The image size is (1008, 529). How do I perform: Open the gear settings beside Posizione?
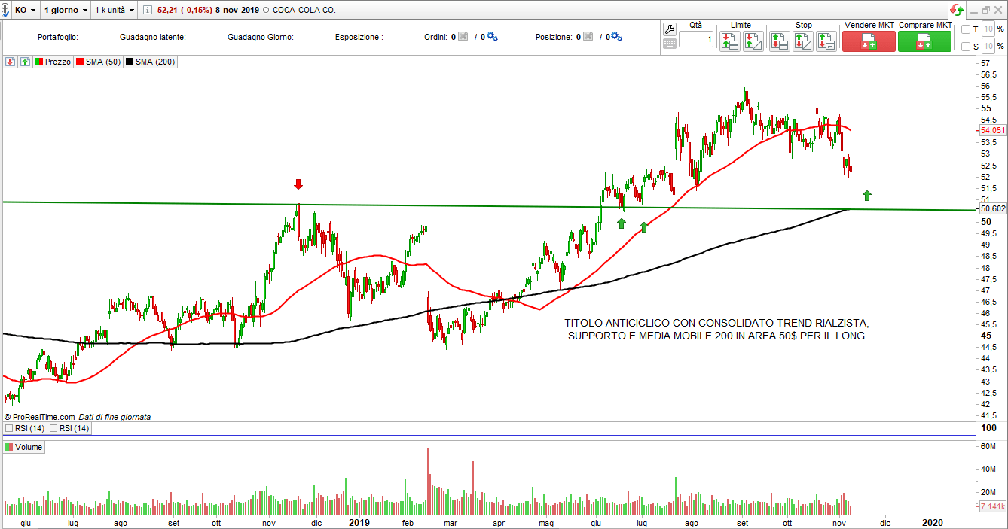(615, 36)
